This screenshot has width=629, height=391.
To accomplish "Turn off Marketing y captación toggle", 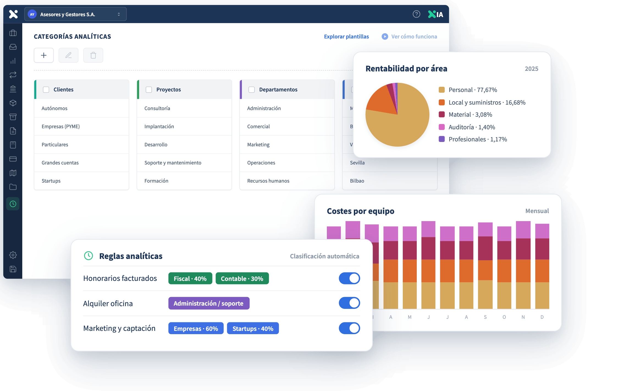I will pyautogui.click(x=349, y=328).
